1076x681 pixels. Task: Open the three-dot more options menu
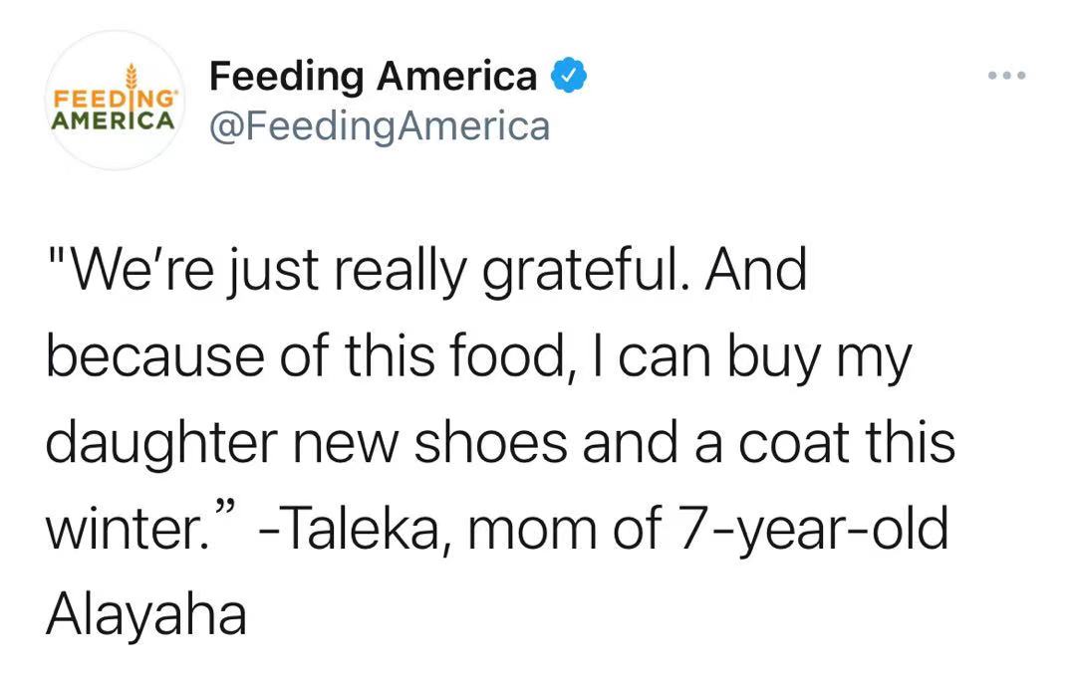coord(1005,76)
